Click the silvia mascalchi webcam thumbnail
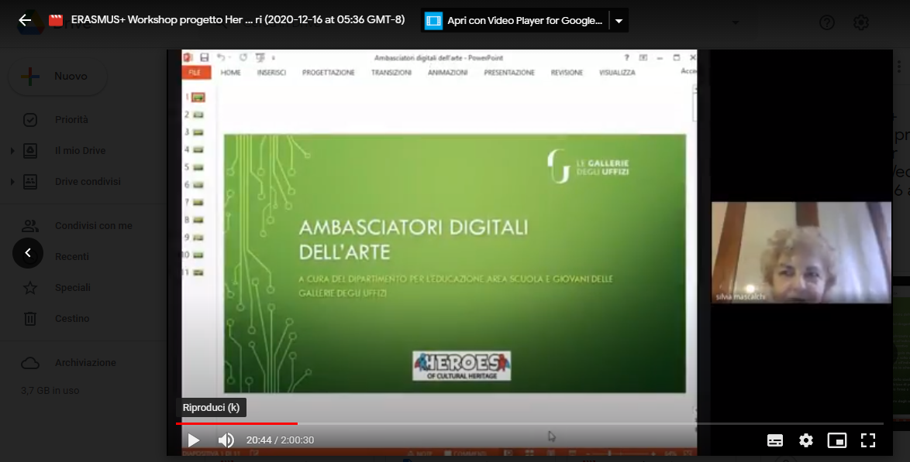Viewport: 910px width, 462px height. point(801,252)
